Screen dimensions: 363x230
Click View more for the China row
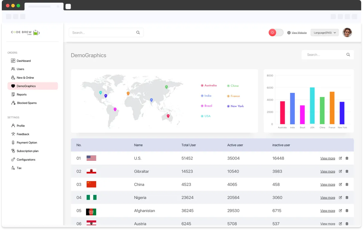[328, 184]
